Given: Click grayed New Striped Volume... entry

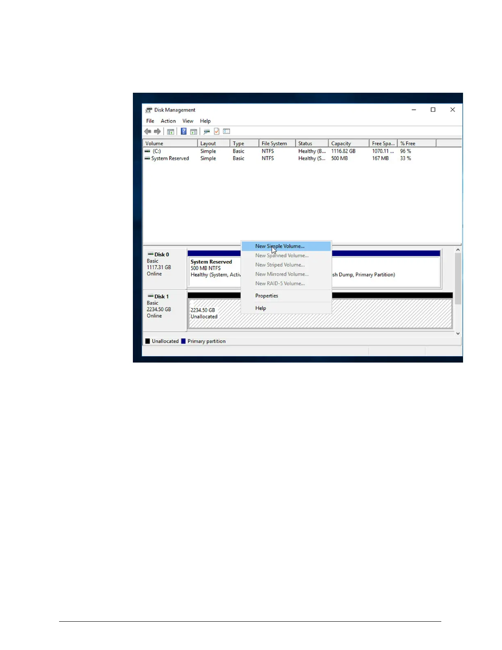Looking at the screenshot, I should 286,265.
